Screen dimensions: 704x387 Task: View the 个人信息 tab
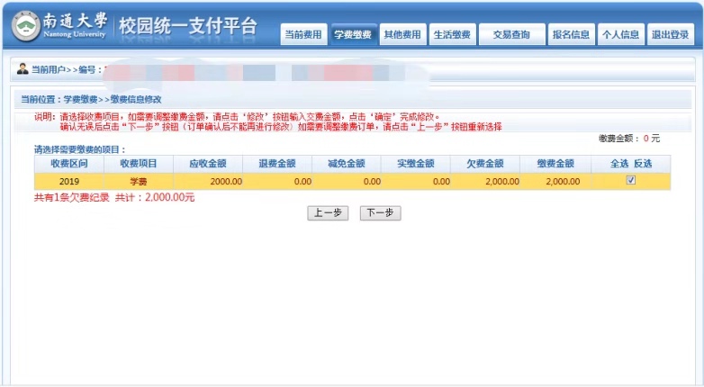pyautogui.click(x=620, y=35)
